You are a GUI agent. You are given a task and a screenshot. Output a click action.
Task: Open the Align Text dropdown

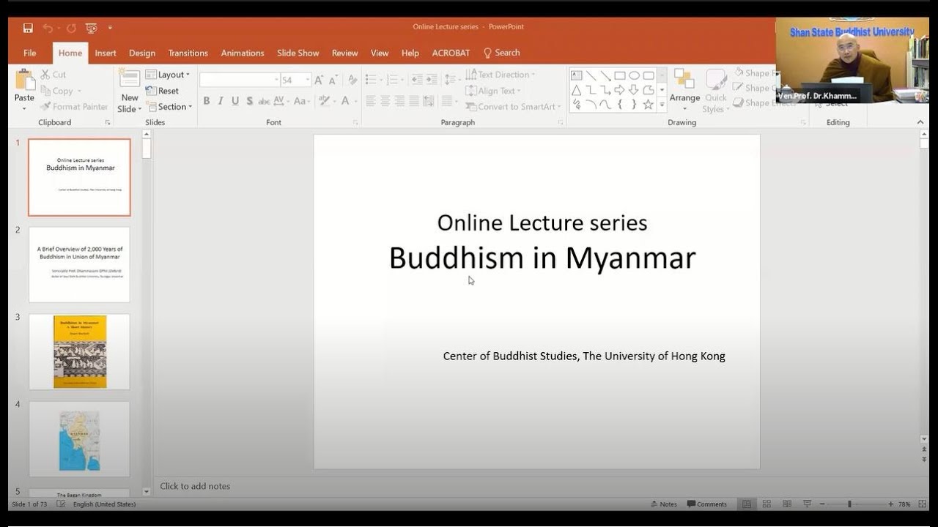[493, 91]
